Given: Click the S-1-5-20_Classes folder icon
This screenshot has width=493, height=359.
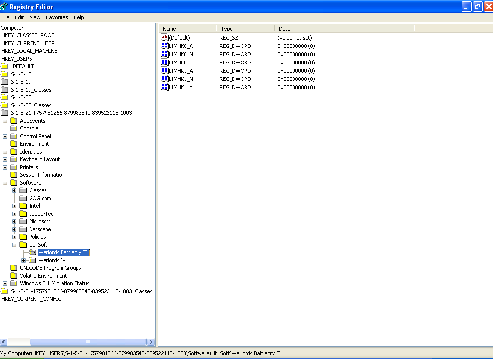Looking at the screenshot, I should pos(4,105).
